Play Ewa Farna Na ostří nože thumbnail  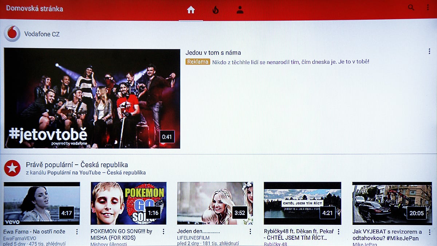[x=42, y=203]
